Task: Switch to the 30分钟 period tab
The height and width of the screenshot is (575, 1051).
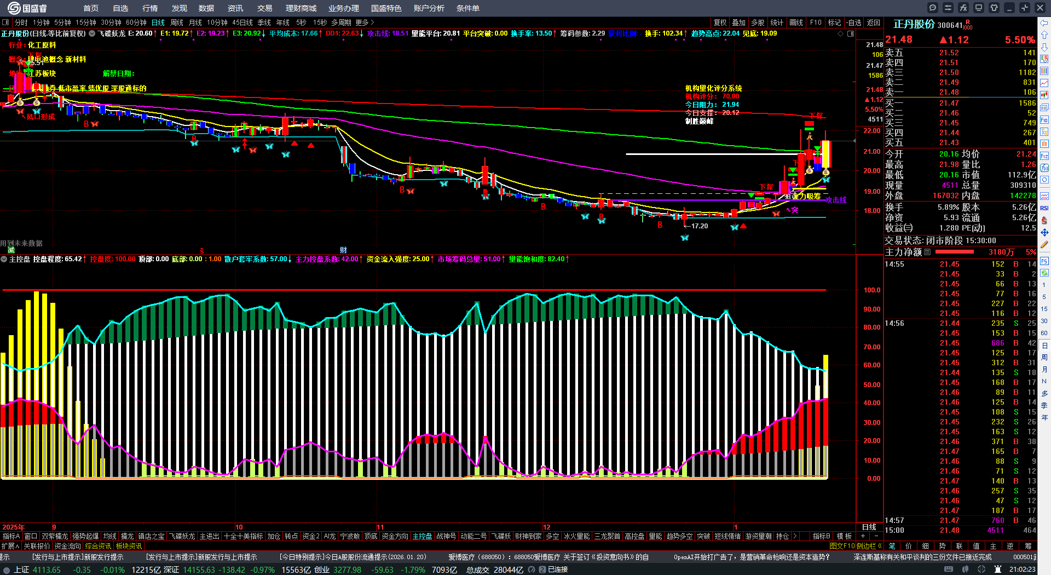Action: coord(111,22)
